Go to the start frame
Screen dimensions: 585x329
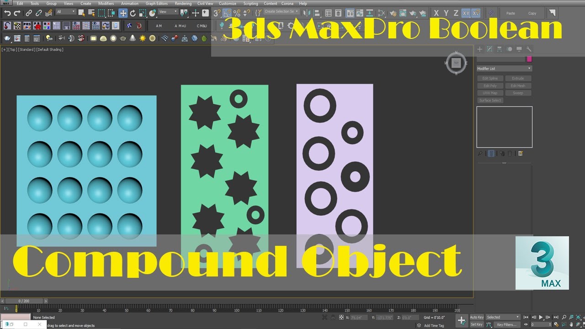526,317
